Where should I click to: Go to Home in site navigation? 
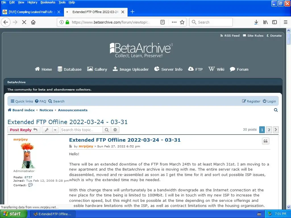(x=43, y=69)
